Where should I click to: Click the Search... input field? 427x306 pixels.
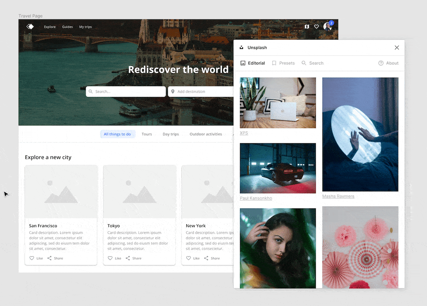point(126,92)
